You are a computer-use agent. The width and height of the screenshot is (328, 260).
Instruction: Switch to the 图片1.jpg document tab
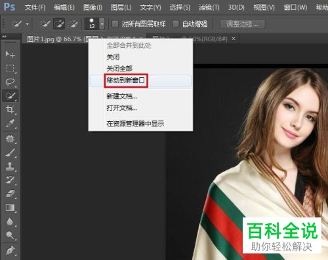(x=56, y=39)
